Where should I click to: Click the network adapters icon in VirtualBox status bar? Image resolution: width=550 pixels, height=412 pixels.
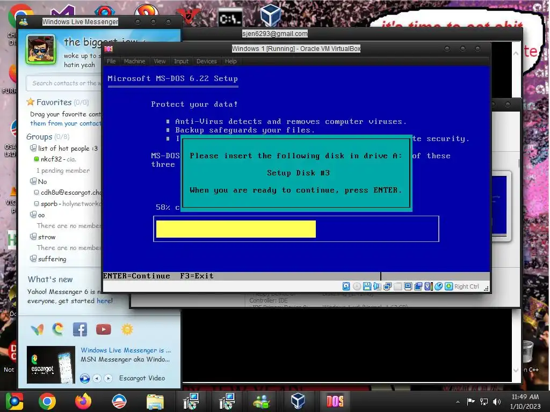click(387, 286)
